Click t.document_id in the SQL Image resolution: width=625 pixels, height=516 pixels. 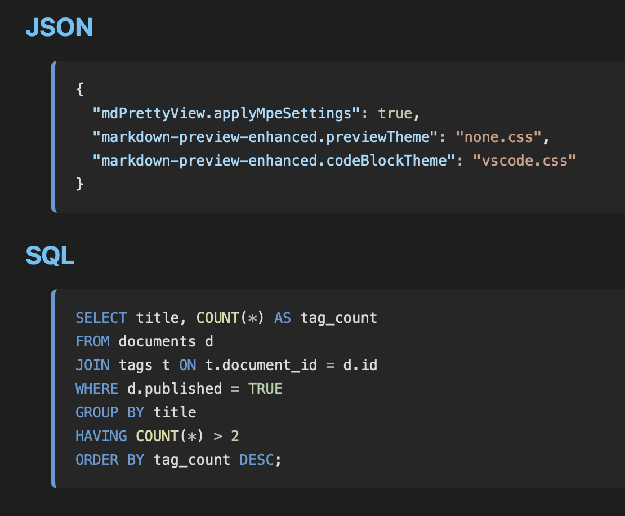261,365
